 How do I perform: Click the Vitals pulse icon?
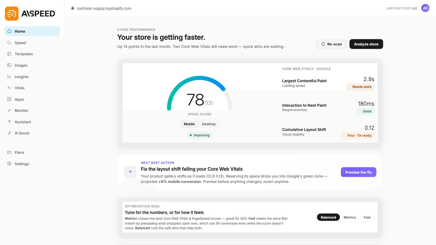(x=9, y=88)
